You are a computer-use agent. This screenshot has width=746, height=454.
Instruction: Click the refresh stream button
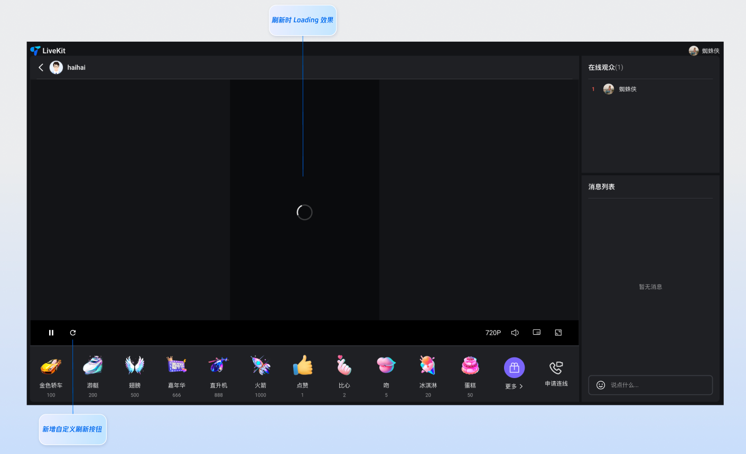73,333
